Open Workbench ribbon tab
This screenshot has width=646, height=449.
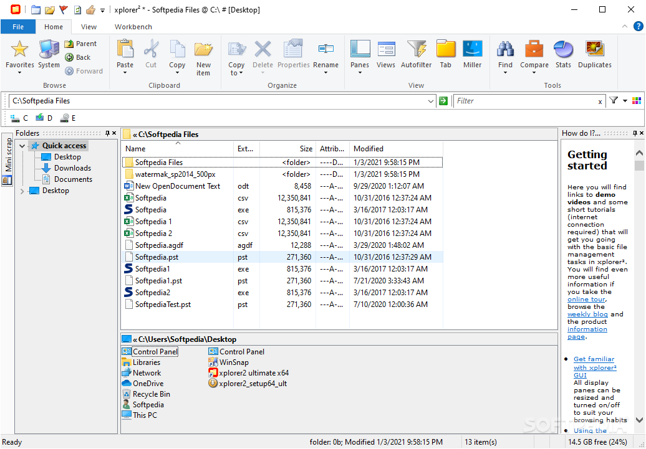click(133, 27)
